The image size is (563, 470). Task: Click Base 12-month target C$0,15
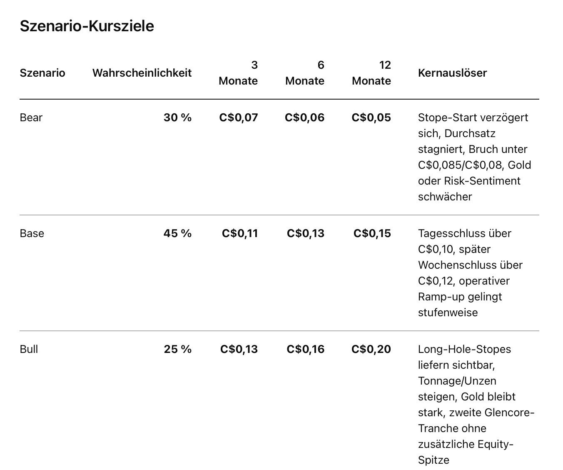(x=372, y=233)
